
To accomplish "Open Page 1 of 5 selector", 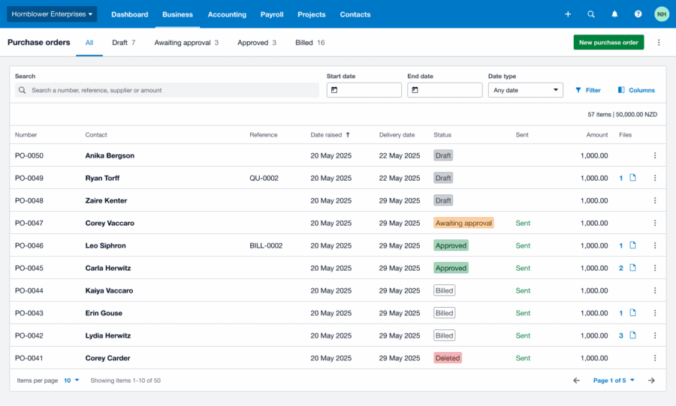I will [x=614, y=380].
